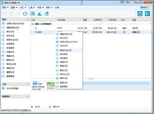Click the 磁盘1 disk icon in disk map

(x=35, y=84)
